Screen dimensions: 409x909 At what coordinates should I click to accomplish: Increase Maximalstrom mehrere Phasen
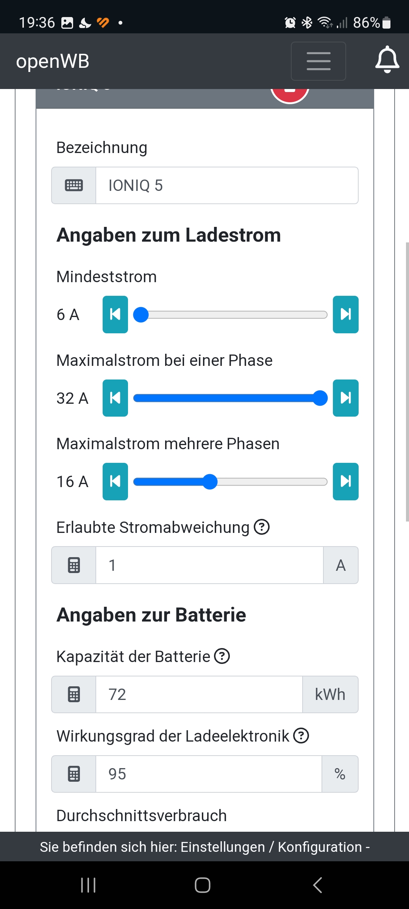point(345,481)
